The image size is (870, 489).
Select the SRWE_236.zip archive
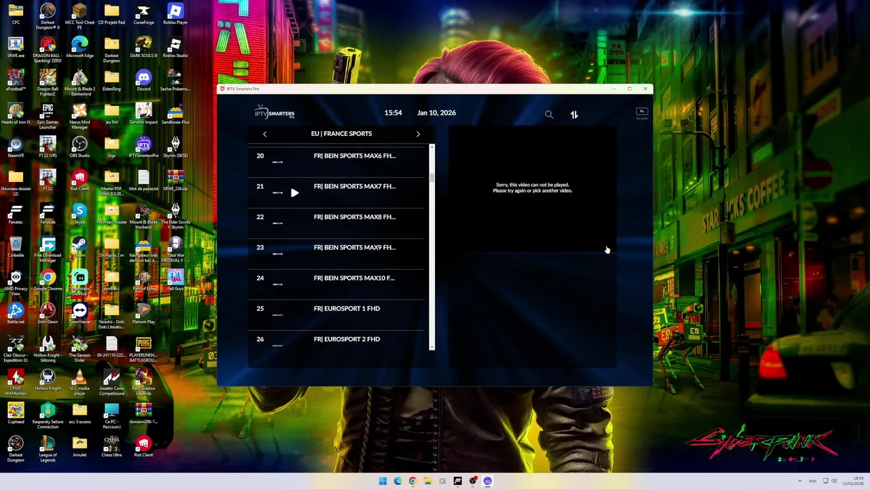(x=175, y=181)
